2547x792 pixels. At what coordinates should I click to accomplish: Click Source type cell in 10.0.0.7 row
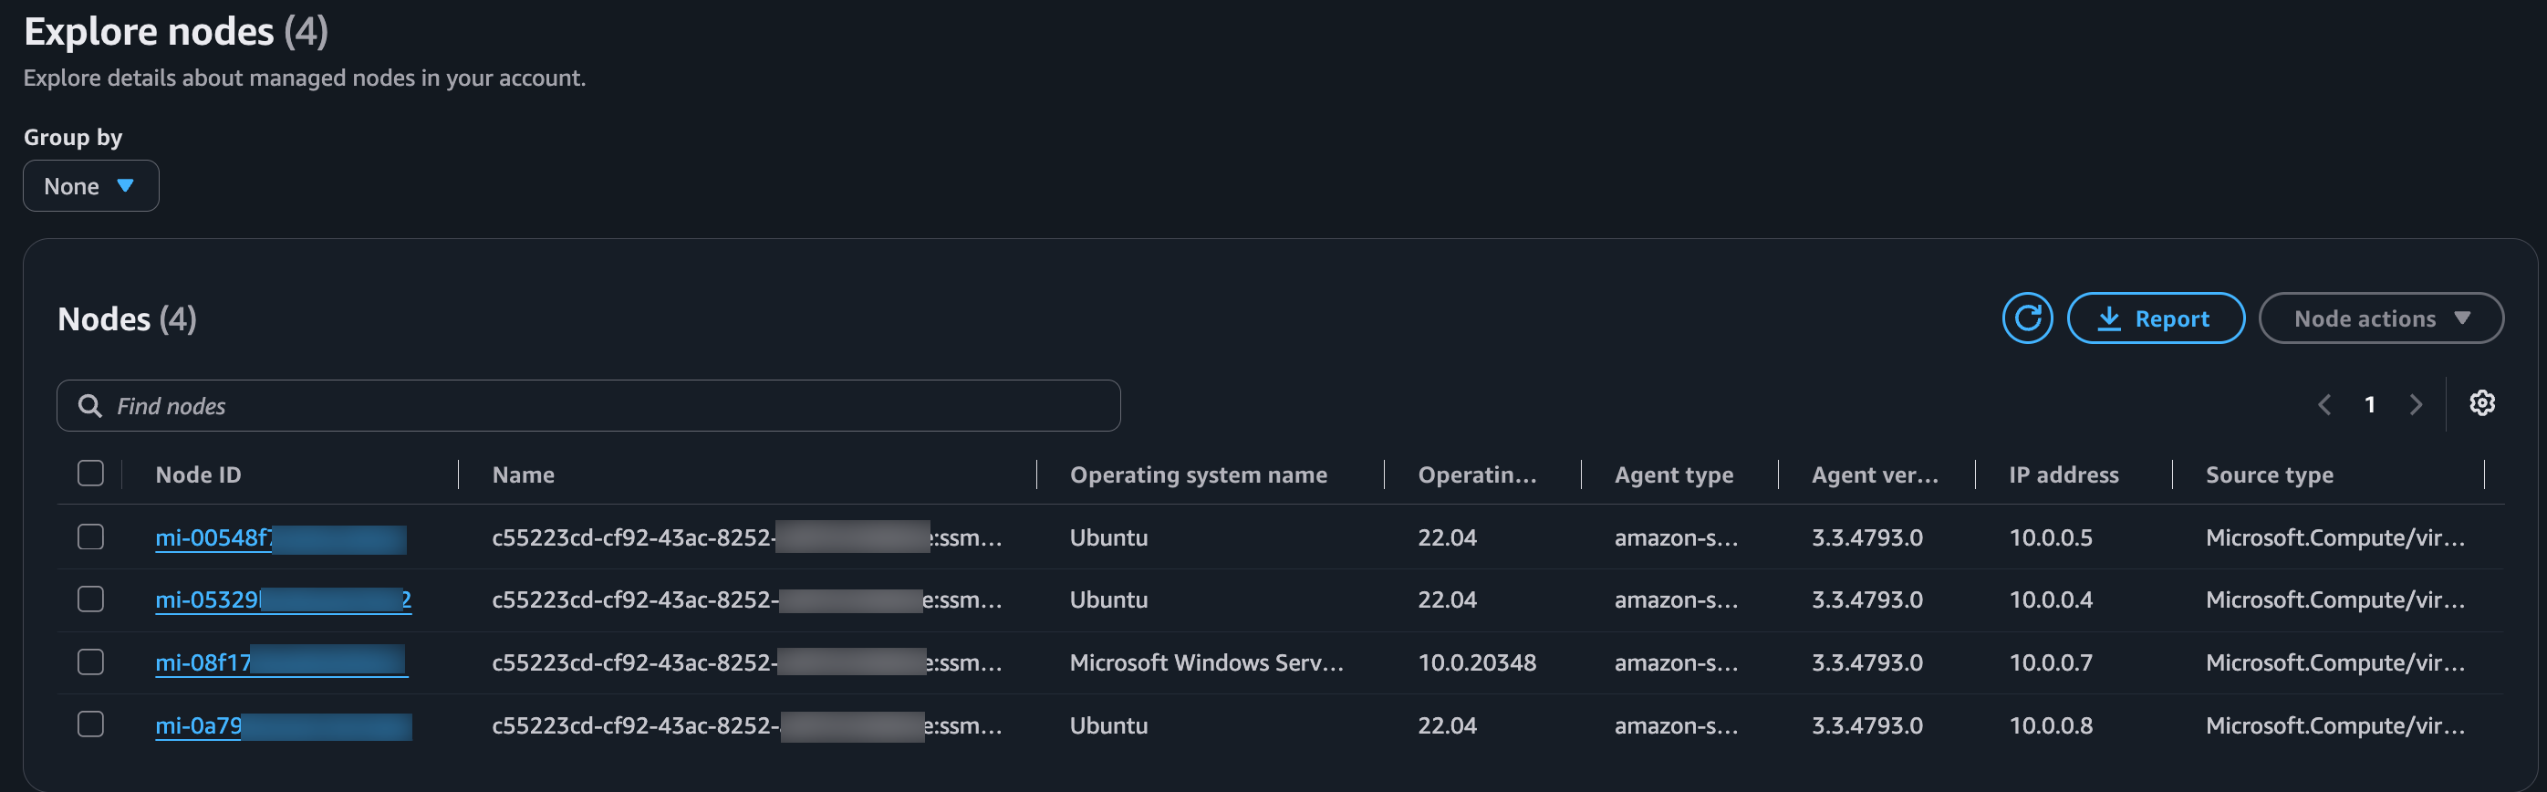[x=2335, y=662]
